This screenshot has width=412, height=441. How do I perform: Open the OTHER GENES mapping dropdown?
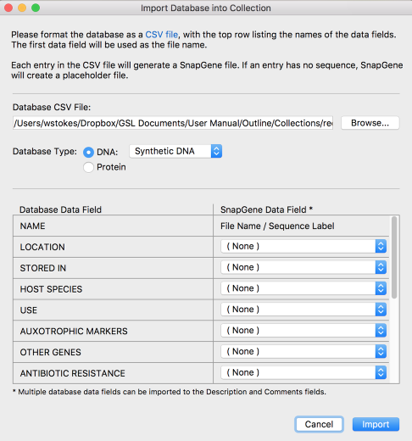coord(303,351)
